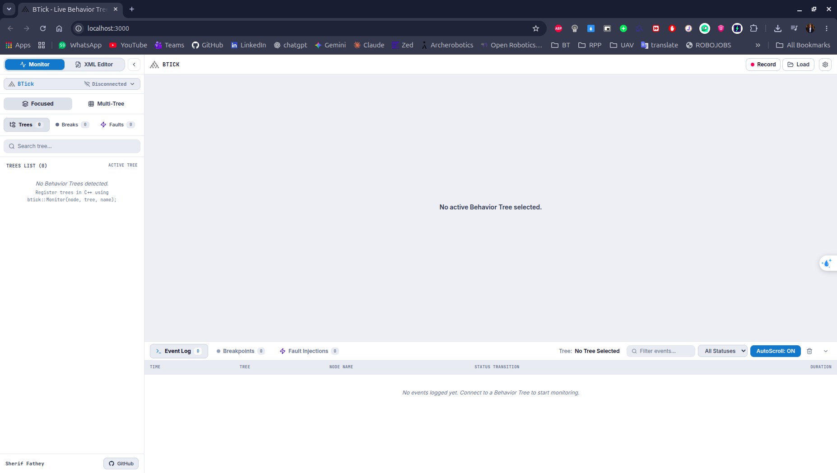
Task: Open the XML Editor tab
Action: point(94,65)
